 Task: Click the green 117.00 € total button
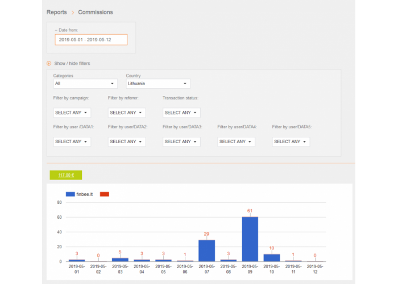(66, 175)
